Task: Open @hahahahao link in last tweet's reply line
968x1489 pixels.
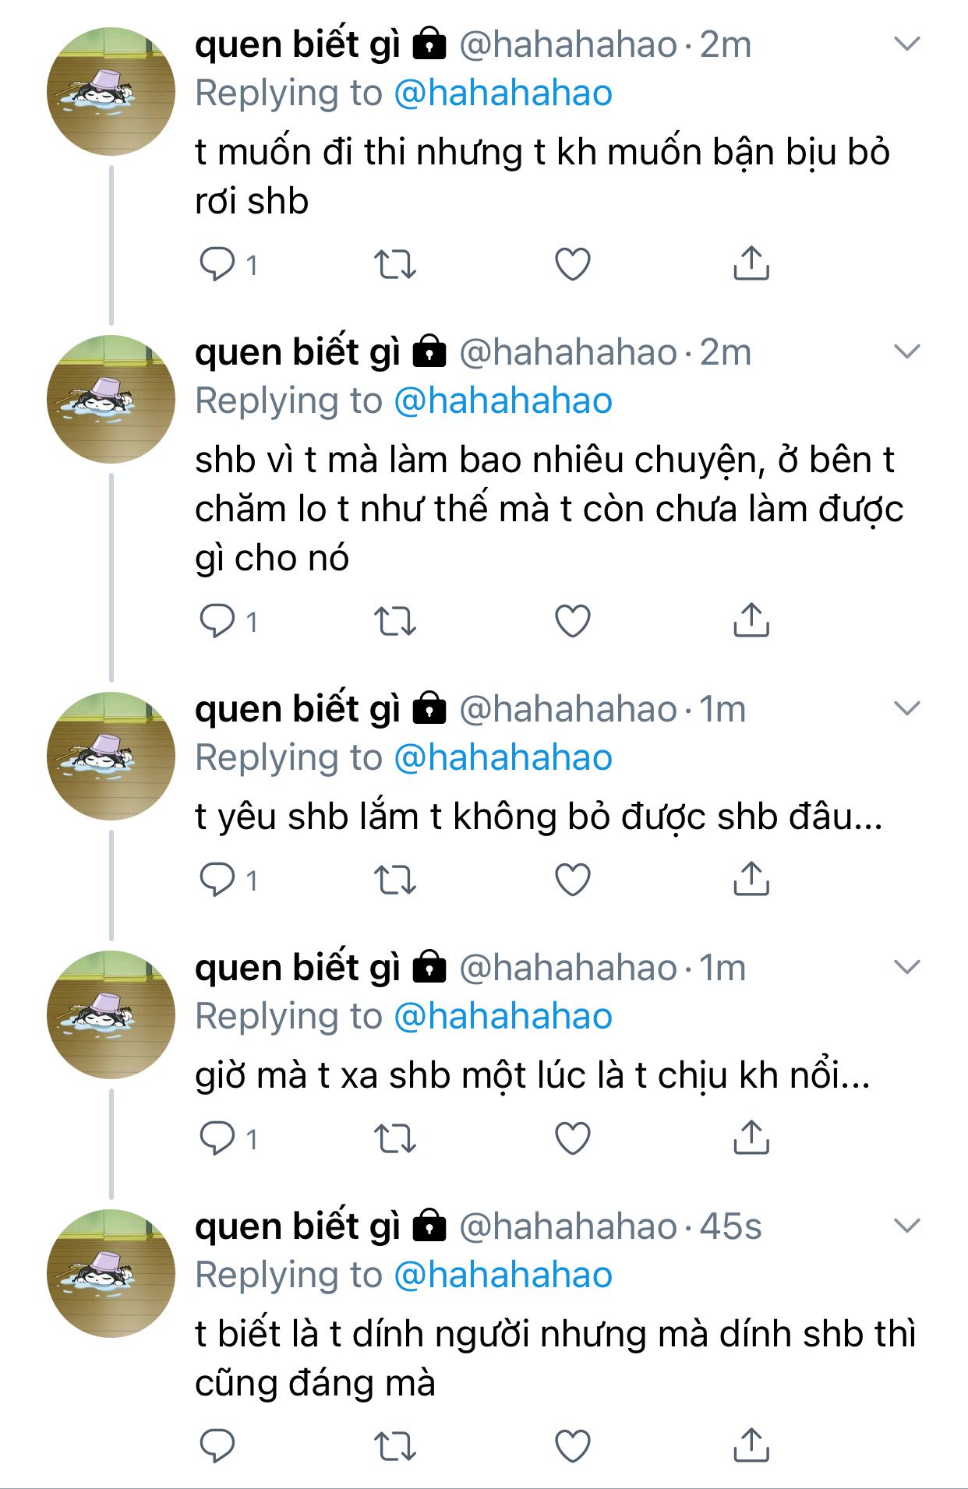Action: pyautogui.click(x=503, y=1276)
